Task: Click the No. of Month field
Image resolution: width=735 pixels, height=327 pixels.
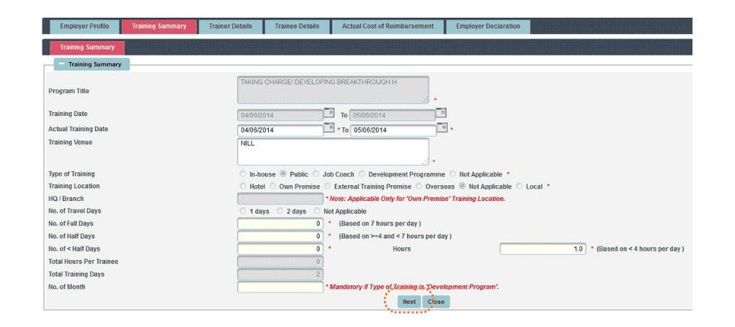Action: pos(280,287)
